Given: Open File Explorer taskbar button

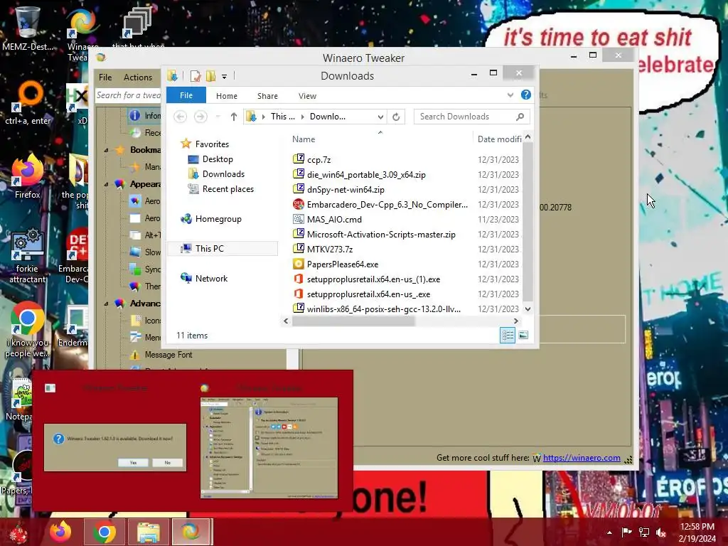Looking at the screenshot, I should click(x=148, y=532).
